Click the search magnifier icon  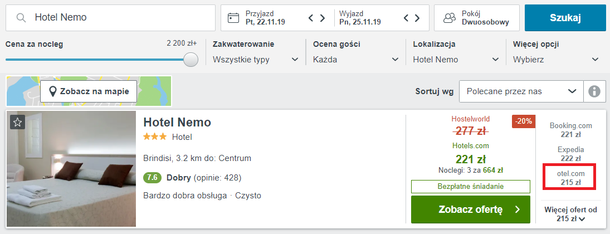21,18
